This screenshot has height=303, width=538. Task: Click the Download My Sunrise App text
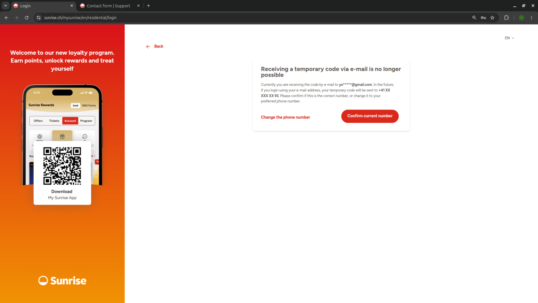[x=62, y=195]
